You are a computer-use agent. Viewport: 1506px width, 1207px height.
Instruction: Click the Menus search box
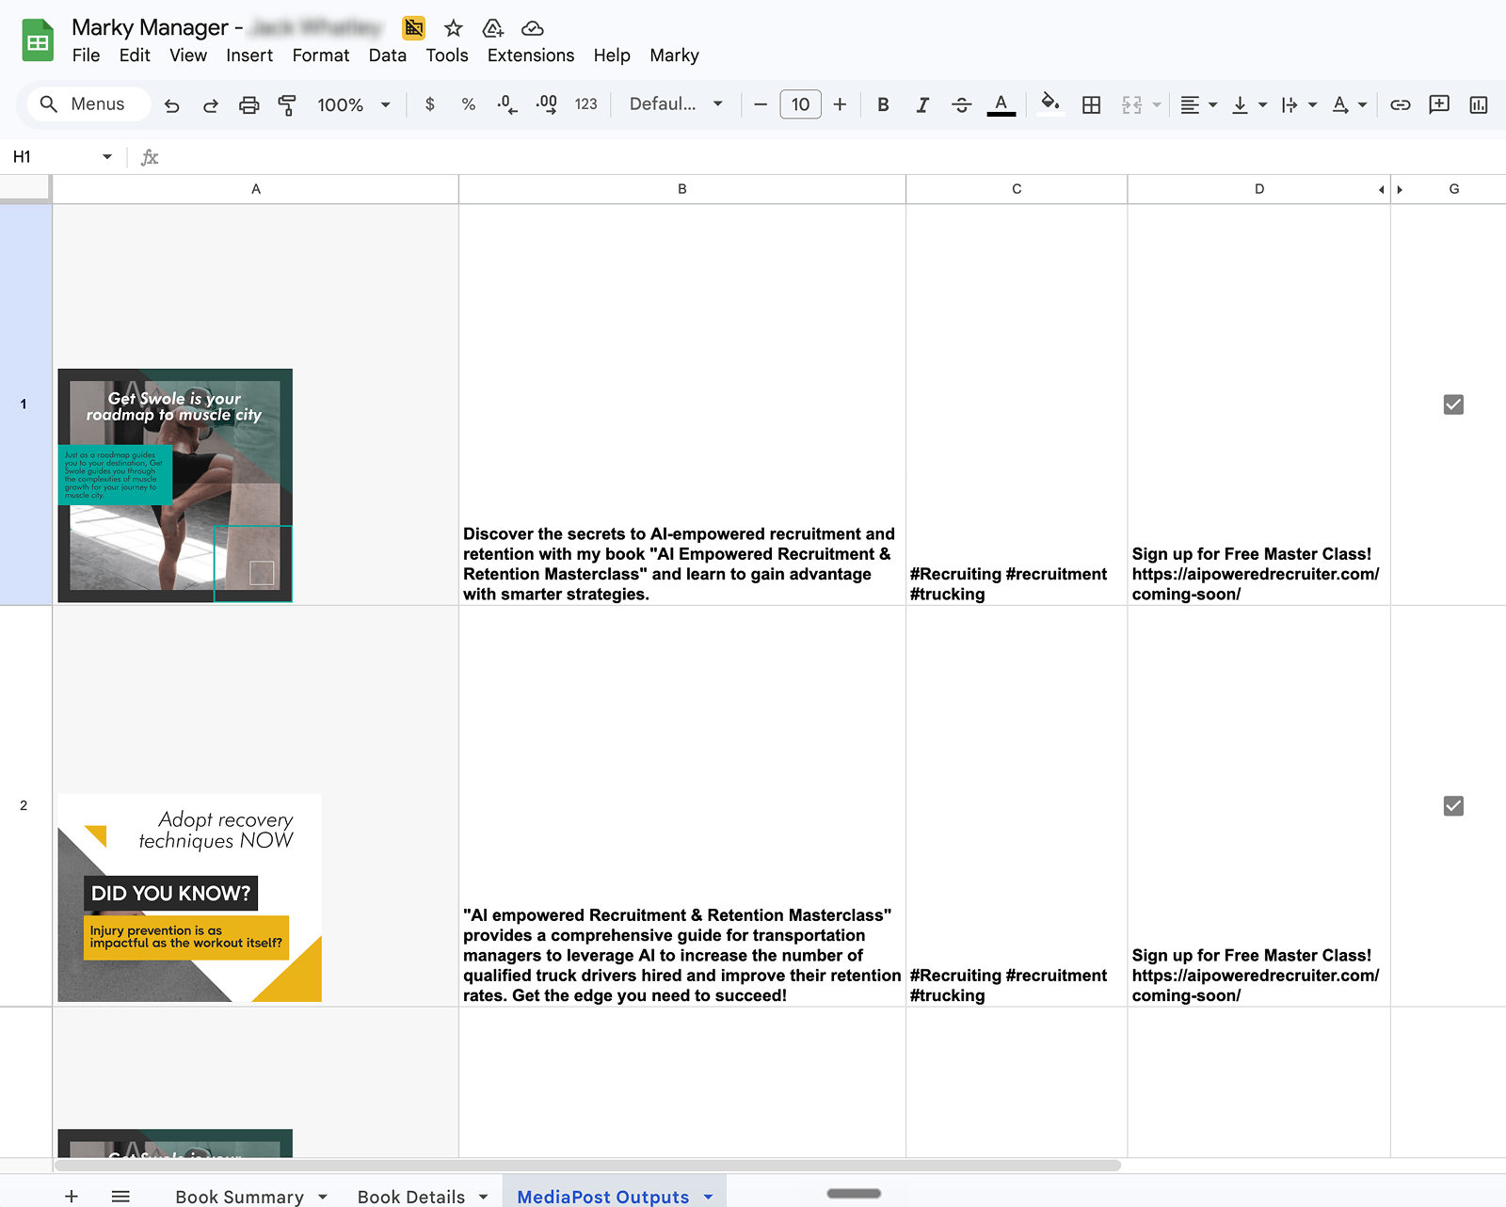pyautogui.click(x=89, y=104)
